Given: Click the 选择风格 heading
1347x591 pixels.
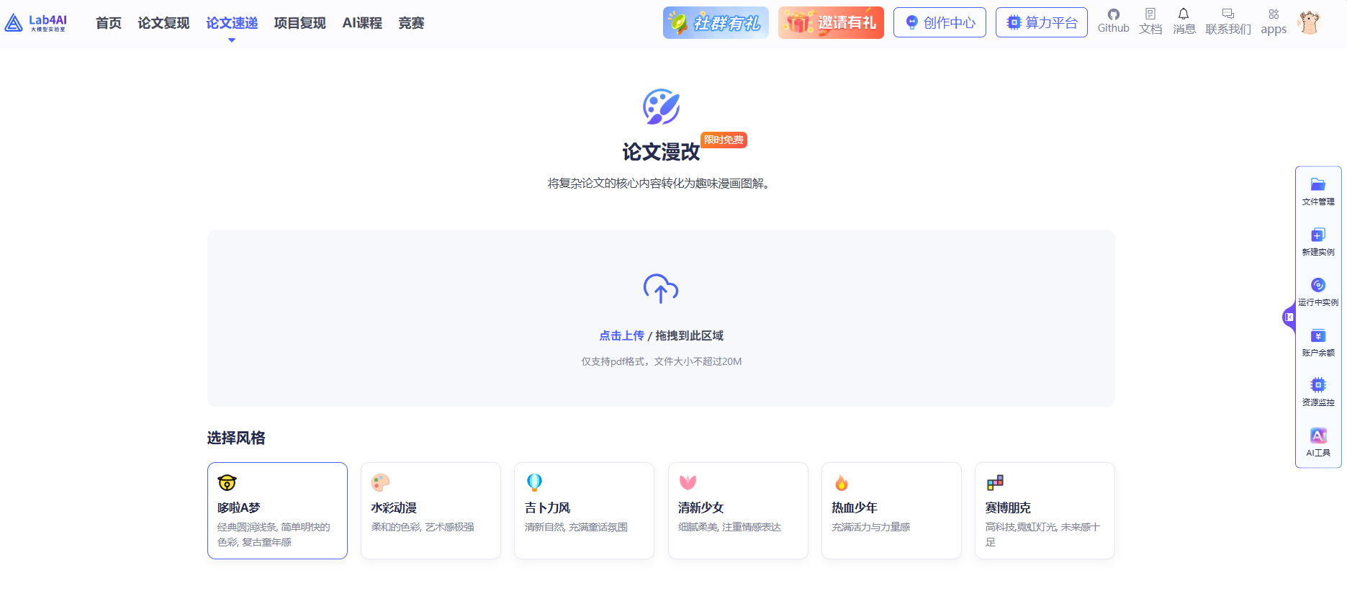Looking at the screenshot, I should pyautogui.click(x=236, y=438).
